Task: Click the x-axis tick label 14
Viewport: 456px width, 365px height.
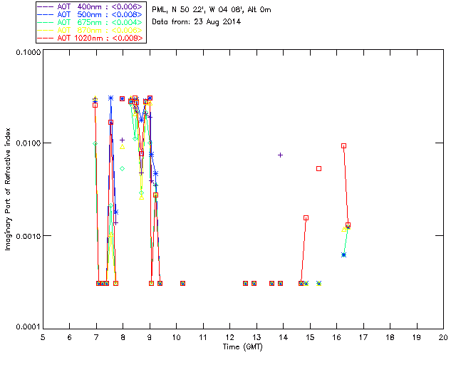Action: [284, 337]
